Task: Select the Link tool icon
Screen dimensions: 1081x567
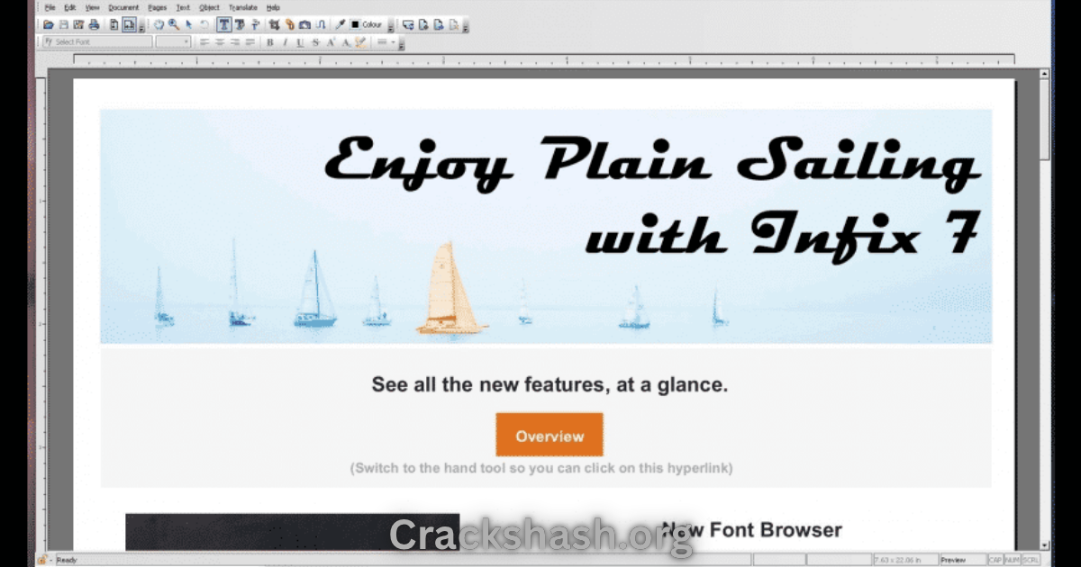Action: coord(290,25)
